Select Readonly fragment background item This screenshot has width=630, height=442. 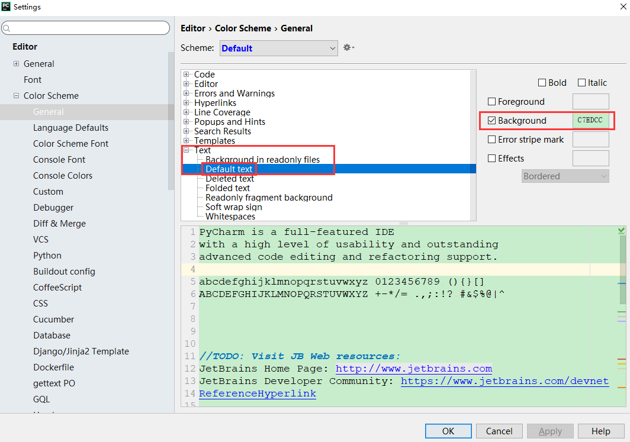(269, 198)
